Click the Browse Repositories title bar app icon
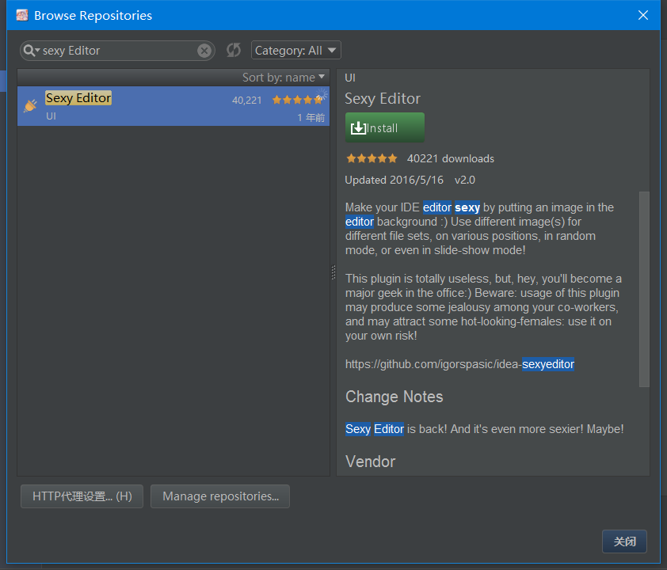 22,15
